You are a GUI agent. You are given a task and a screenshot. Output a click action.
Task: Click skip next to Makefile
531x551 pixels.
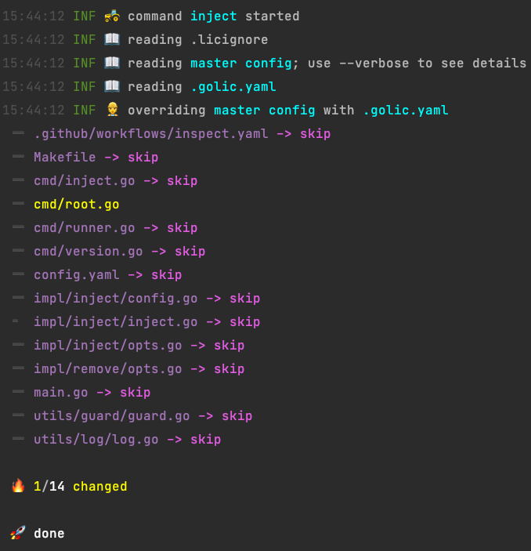[143, 158]
